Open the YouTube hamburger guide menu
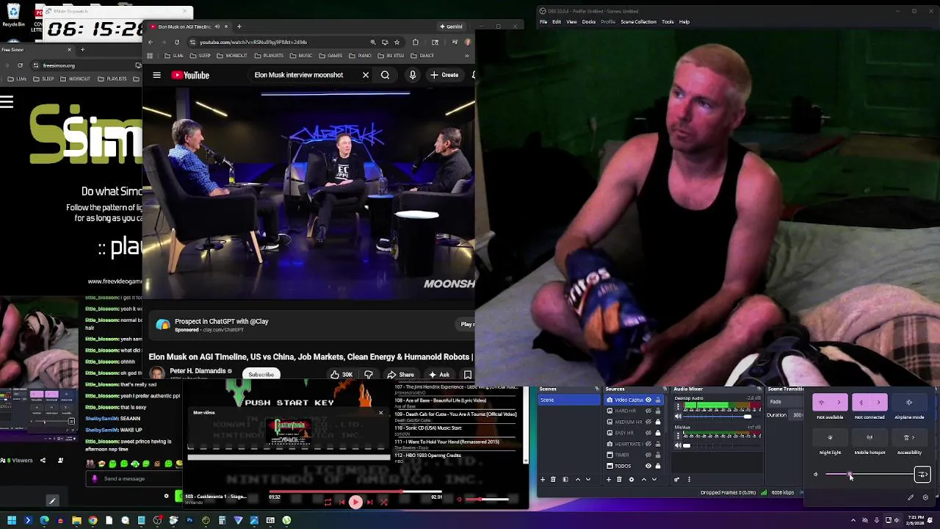The height and width of the screenshot is (529, 940). (156, 75)
